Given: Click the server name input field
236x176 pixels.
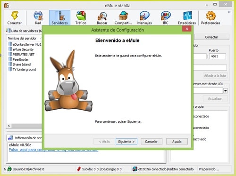Looking at the screenshot, I should pos(210,68).
